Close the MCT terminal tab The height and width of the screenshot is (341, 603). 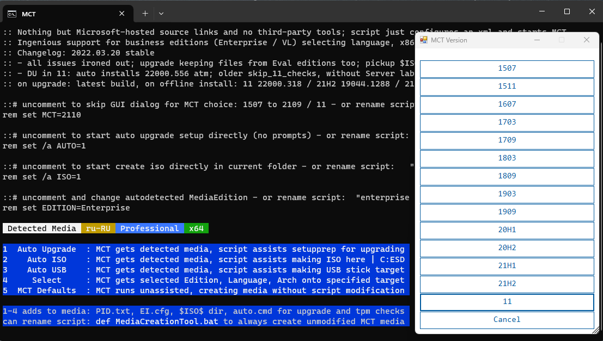pyautogui.click(x=121, y=14)
